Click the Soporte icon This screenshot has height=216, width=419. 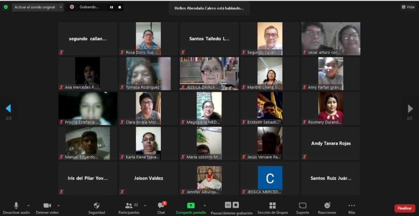pos(303,206)
